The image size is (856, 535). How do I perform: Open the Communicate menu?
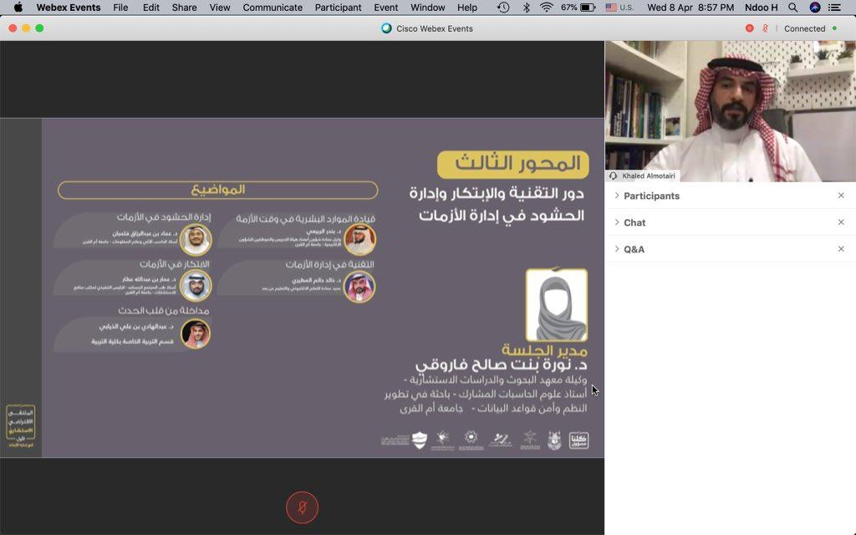pyautogui.click(x=273, y=8)
